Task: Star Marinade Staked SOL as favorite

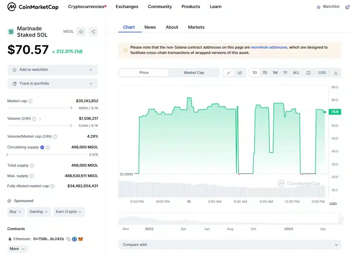Action: [x=81, y=32]
